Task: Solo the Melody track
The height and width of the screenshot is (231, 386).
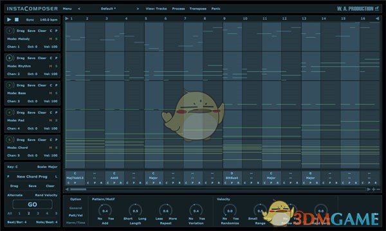Action: point(57,38)
